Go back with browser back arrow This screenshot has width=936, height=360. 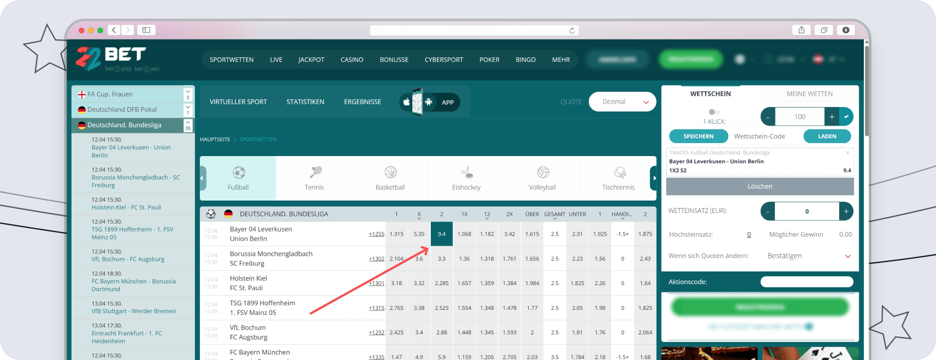coord(114,30)
